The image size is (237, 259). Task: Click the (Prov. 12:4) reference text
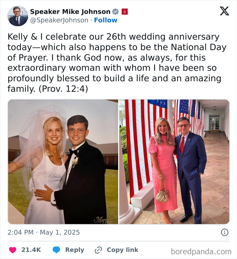click(63, 89)
